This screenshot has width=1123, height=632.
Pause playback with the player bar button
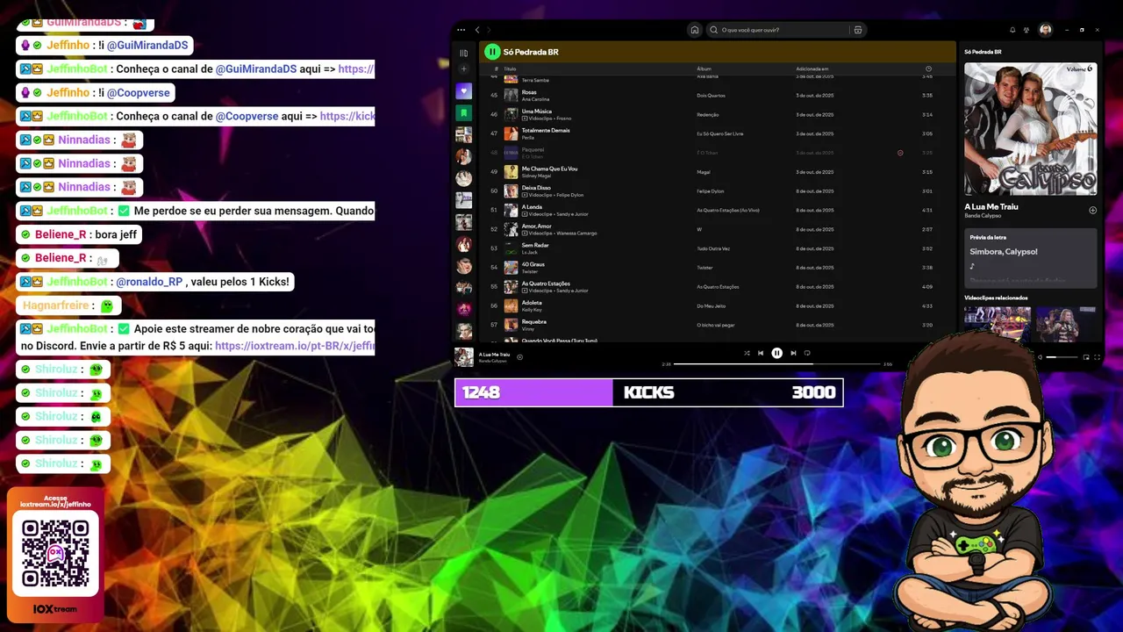pos(776,353)
